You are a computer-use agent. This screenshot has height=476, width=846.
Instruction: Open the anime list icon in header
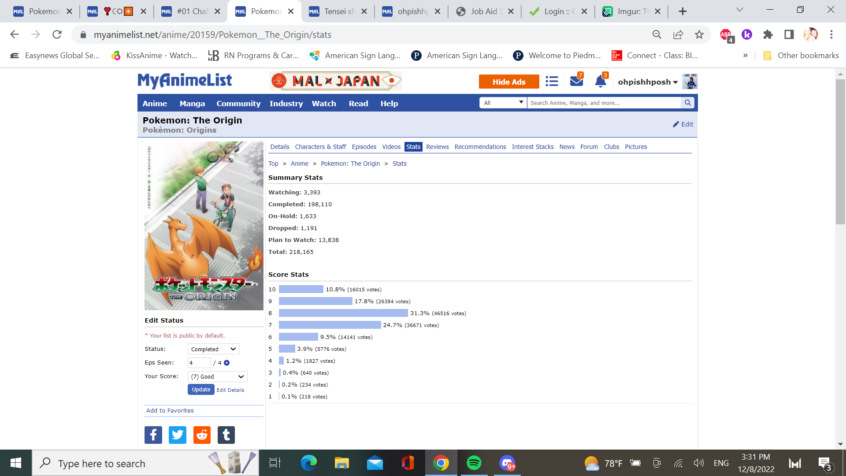coord(552,82)
